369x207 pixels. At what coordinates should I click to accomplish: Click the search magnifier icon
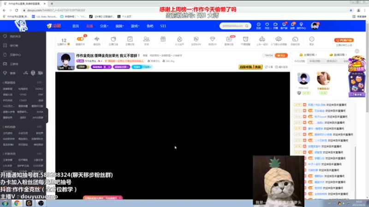click(x=247, y=26)
